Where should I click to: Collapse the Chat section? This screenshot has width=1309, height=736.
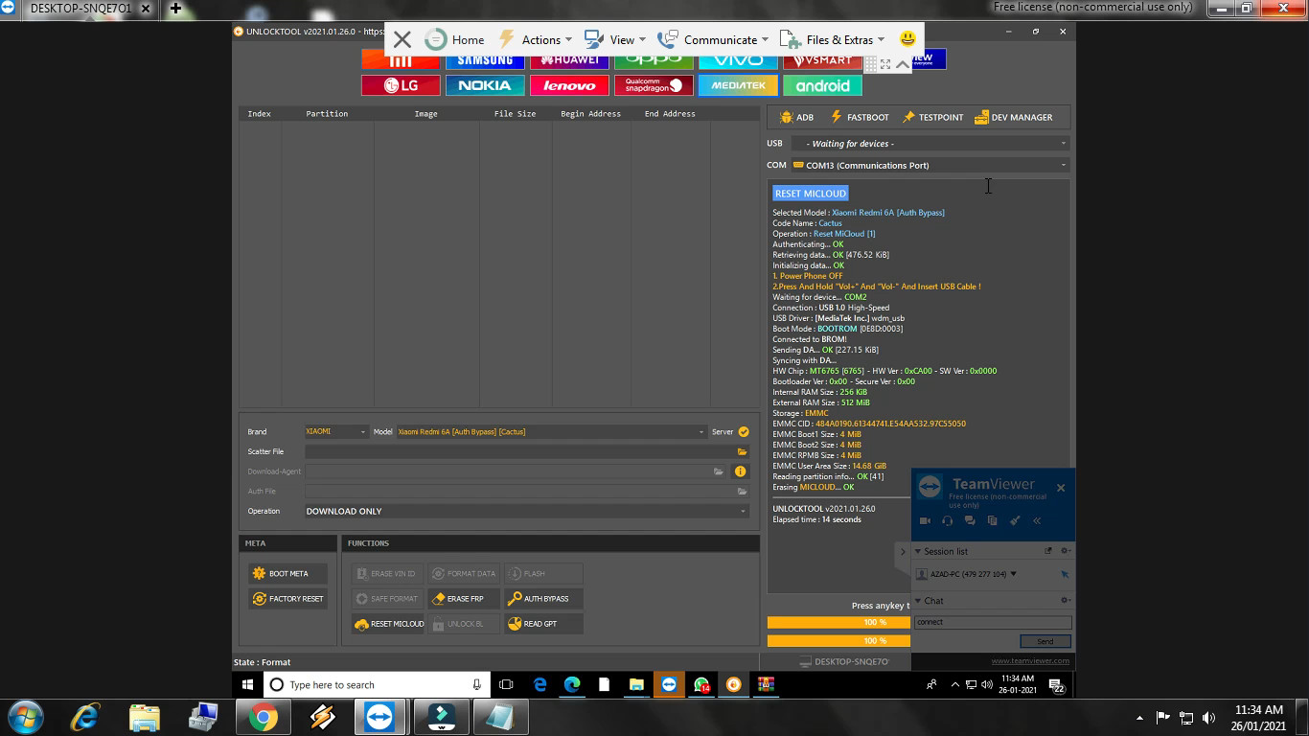pos(917,601)
